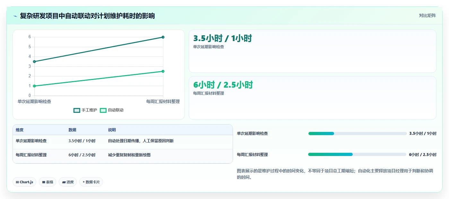Viewport: 449px width, 199px height.
Task: Select the table cell 3.5小时 / 1小时
Action: tap(82, 141)
